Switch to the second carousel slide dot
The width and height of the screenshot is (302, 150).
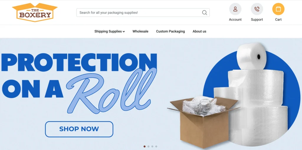(x=148, y=146)
